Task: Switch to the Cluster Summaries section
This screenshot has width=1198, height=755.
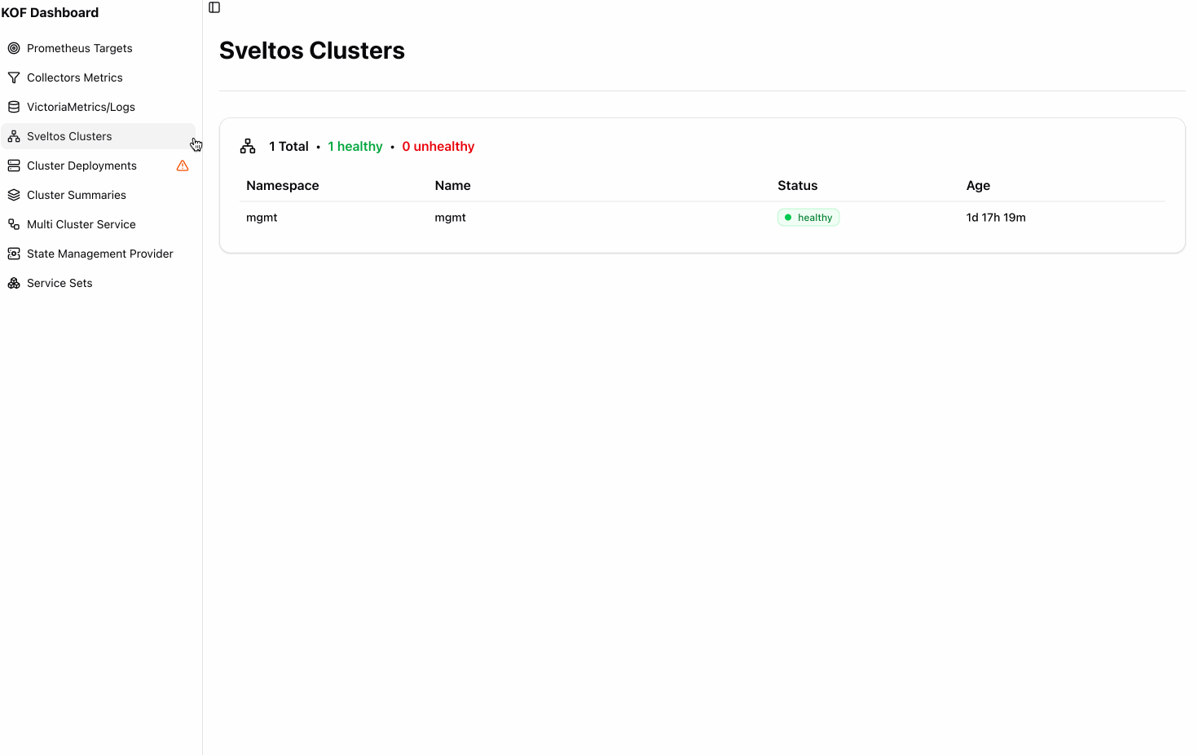Action: (x=77, y=194)
